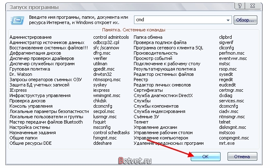This screenshot has width=270, height=168.
Task: Select the text 'sysedit'
Action: coord(226,74)
